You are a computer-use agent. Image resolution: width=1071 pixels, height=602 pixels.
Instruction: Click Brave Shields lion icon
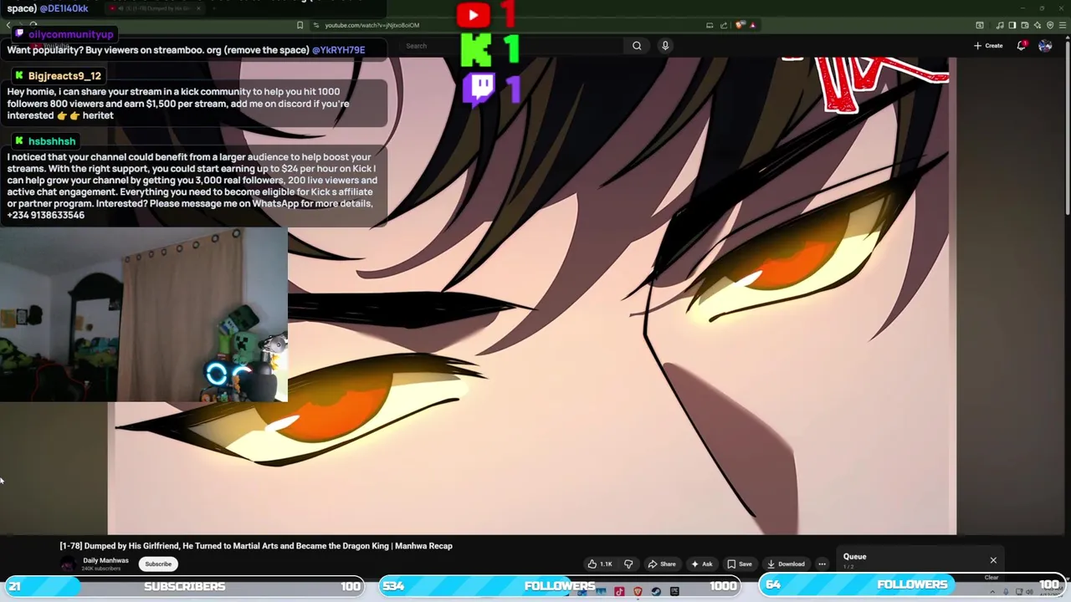740,25
